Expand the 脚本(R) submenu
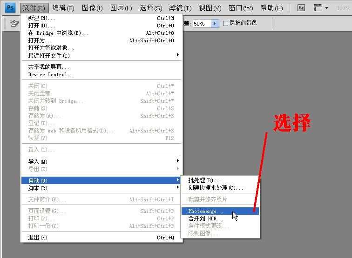 (x=101, y=188)
